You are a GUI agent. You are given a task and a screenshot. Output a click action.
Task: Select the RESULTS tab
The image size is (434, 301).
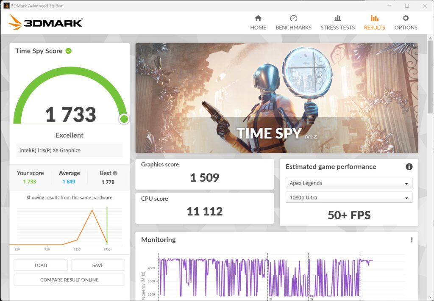[x=375, y=23]
